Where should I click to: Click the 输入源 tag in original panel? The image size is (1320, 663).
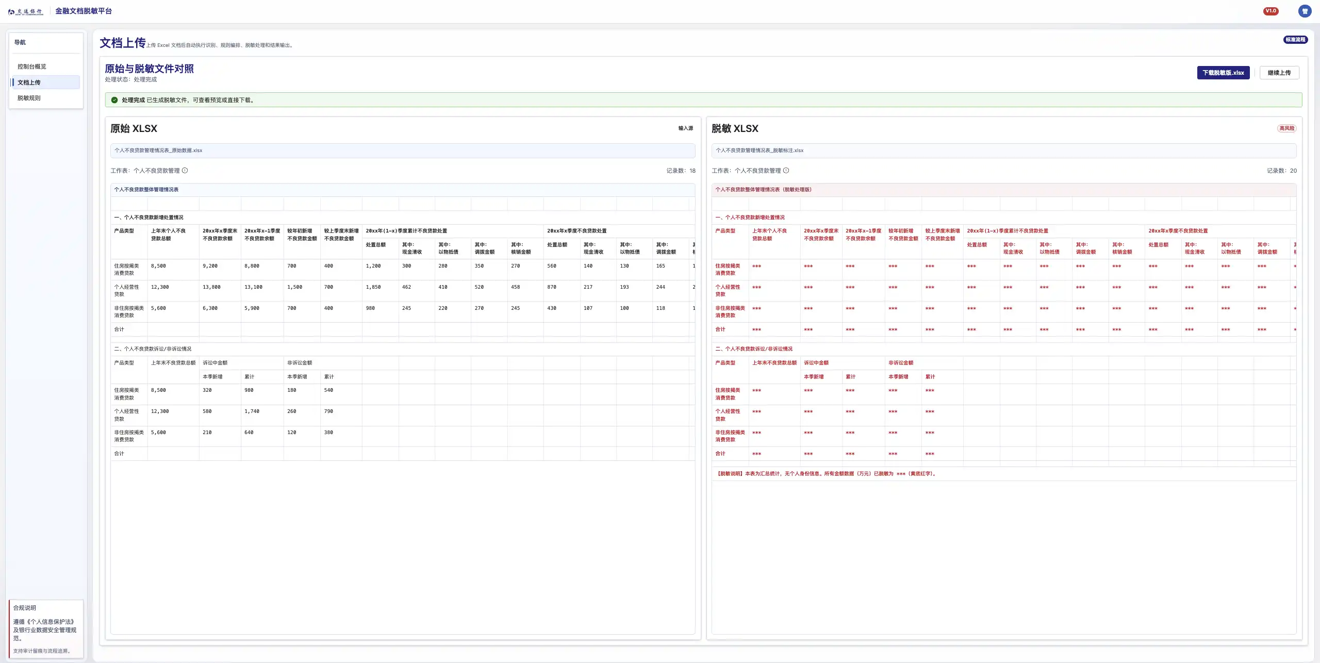pyautogui.click(x=685, y=128)
